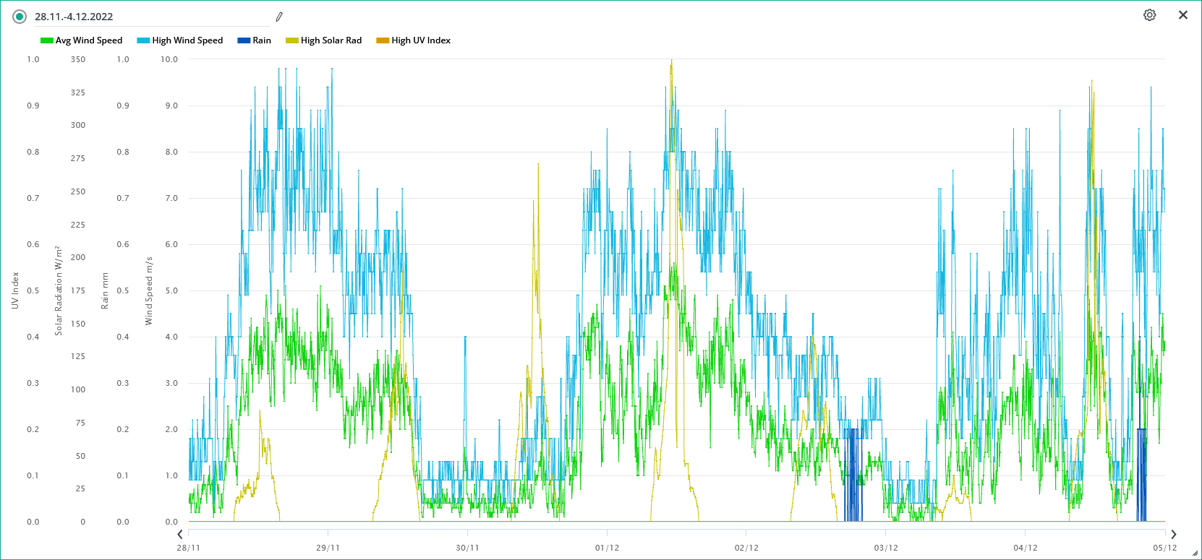Close the chart panel with X
Viewport: 1202px width, 560px height.
pyautogui.click(x=1183, y=15)
